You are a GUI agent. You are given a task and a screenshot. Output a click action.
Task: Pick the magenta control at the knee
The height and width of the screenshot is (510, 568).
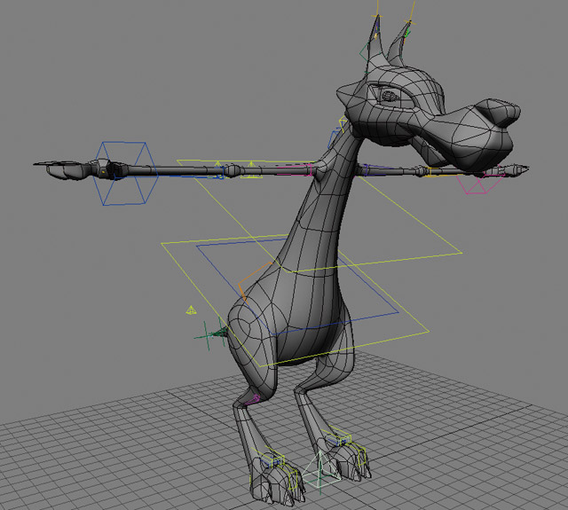[x=252, y=400]
